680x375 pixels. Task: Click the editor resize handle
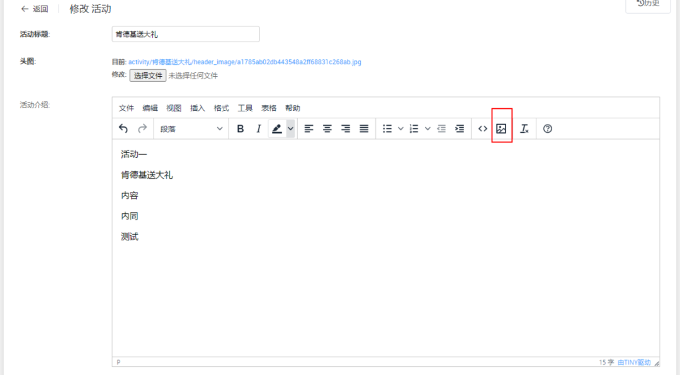(x=657, y=363)
